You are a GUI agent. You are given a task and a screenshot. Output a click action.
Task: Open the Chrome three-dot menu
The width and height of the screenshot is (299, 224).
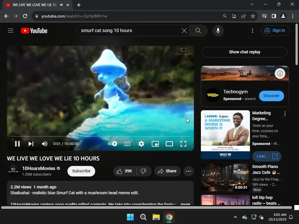(x=293, y=16)
